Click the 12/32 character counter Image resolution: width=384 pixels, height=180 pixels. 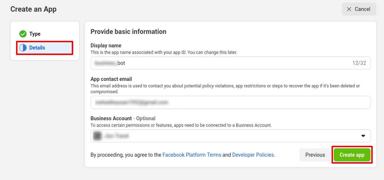tap(359, 63)
